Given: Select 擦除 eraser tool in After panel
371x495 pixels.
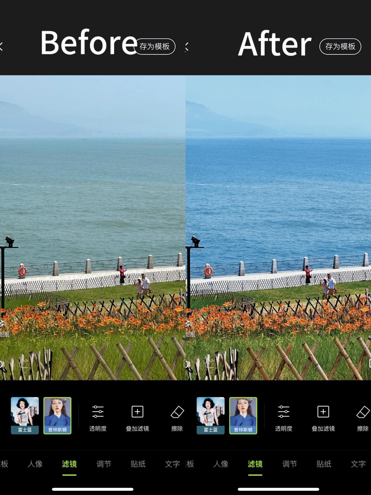Looking at the screenshot, I should (363, 417).
